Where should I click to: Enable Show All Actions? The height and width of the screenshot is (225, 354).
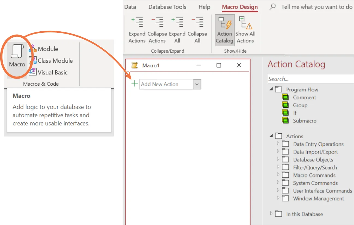point(245,30)
